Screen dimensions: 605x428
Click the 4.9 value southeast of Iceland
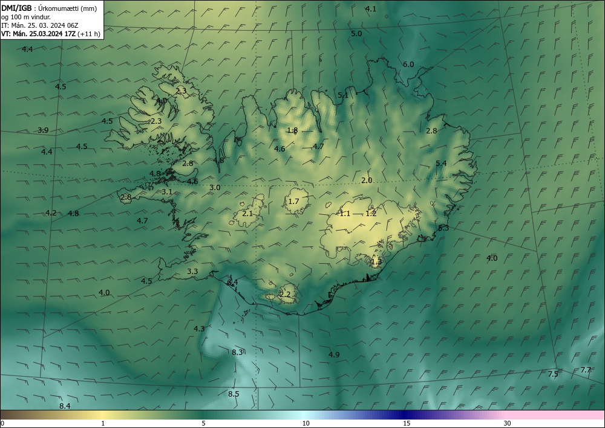coord(334,354)
